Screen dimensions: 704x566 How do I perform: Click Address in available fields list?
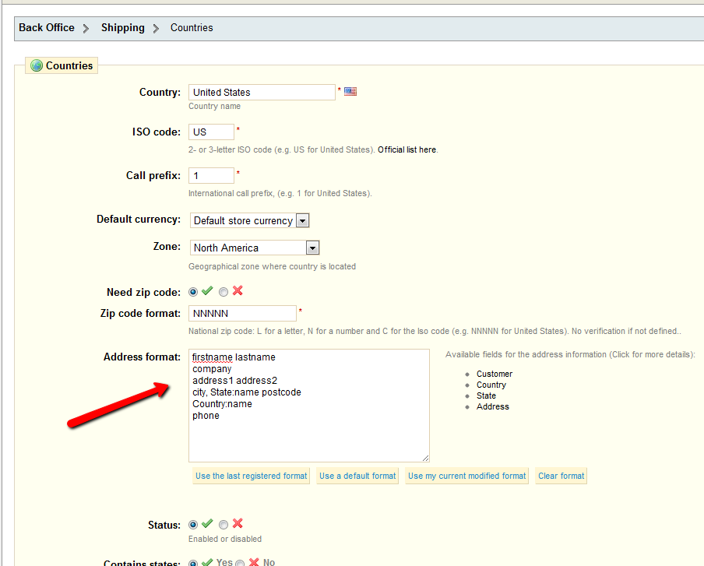point(492,406)
